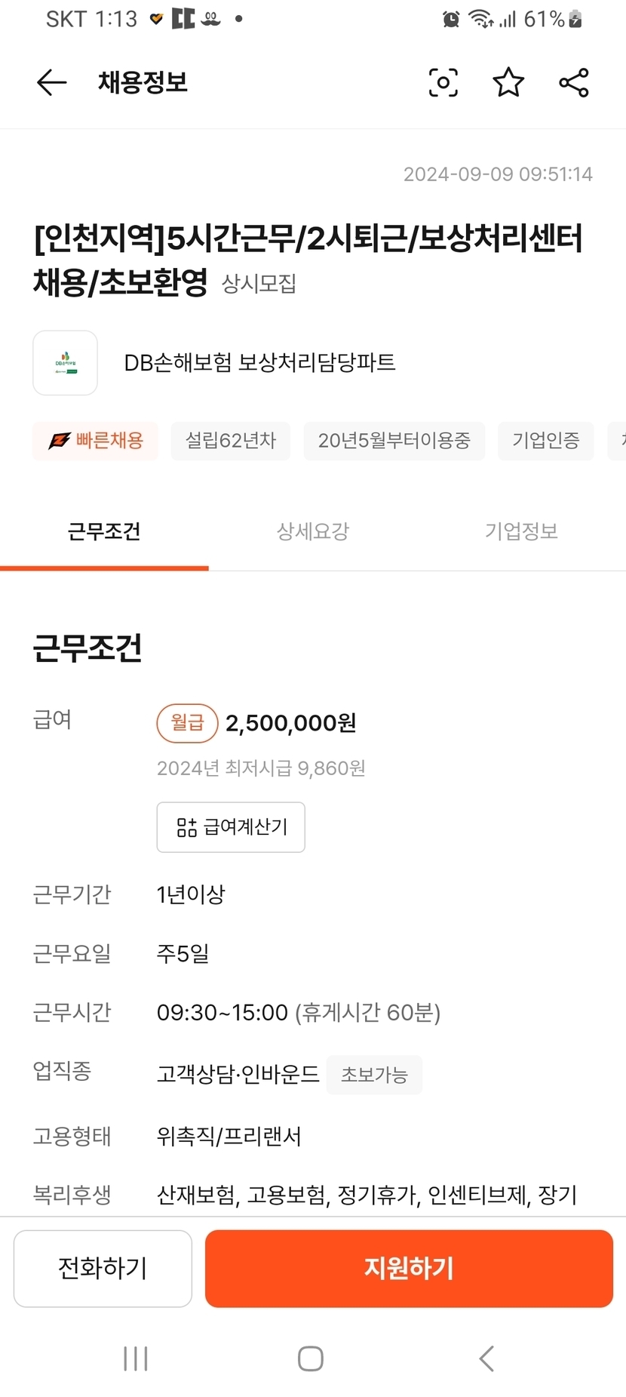Tap the 초보가능 label
This screenshot has height=1397, width=626.
374,1075
